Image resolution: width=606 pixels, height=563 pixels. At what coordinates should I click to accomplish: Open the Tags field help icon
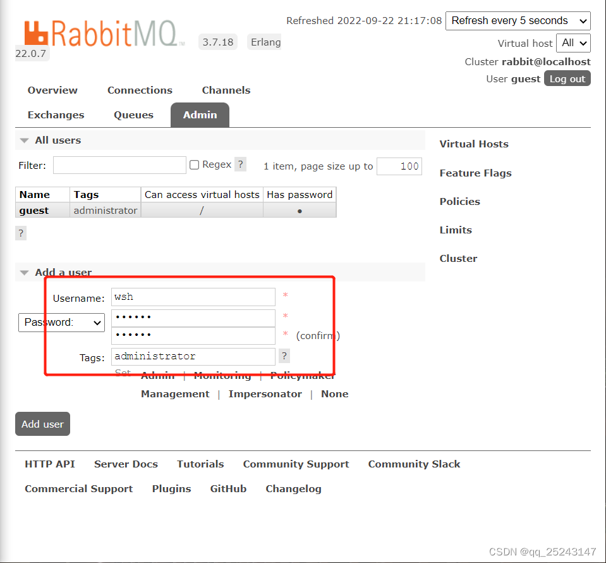click(x=284, y=356)
